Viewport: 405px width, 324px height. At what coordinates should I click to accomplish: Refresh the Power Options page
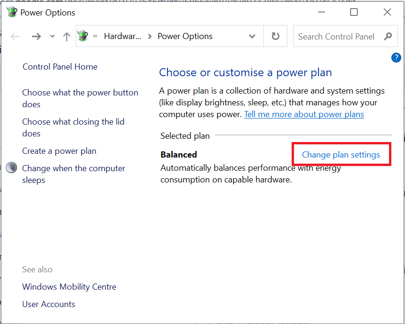click(x=276, y=37)
